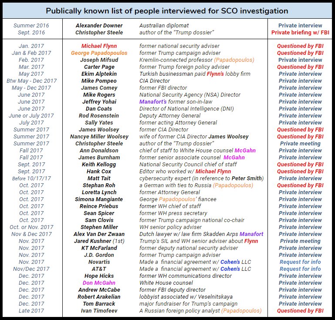The width and height of the screenshot is (335, 320).
Task: Select the entry 'AT&T'
Action: point(99,269)
